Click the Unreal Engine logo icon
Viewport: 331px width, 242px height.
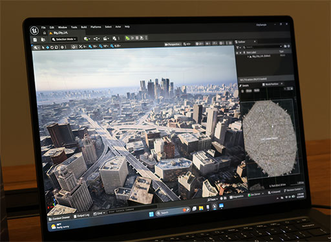[34, 30]
